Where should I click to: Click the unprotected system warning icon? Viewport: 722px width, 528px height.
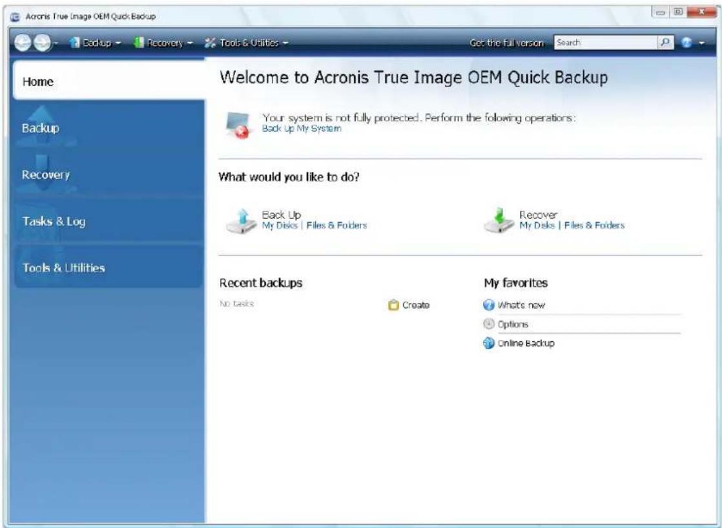coord(238,125)
